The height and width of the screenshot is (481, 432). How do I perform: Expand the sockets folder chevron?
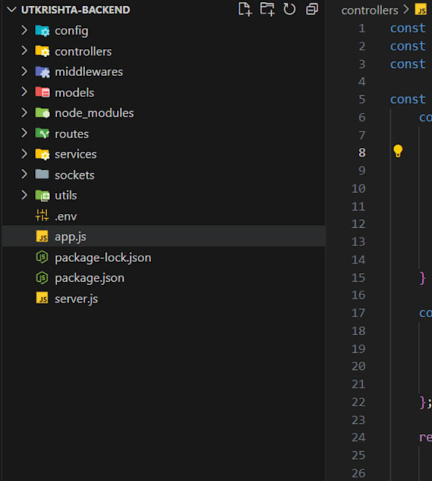[x=24, y=175]
